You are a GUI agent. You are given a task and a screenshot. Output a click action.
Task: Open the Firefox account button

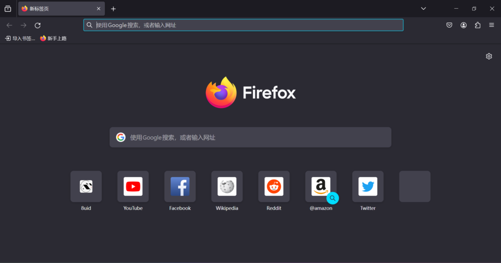coord(463,25)
